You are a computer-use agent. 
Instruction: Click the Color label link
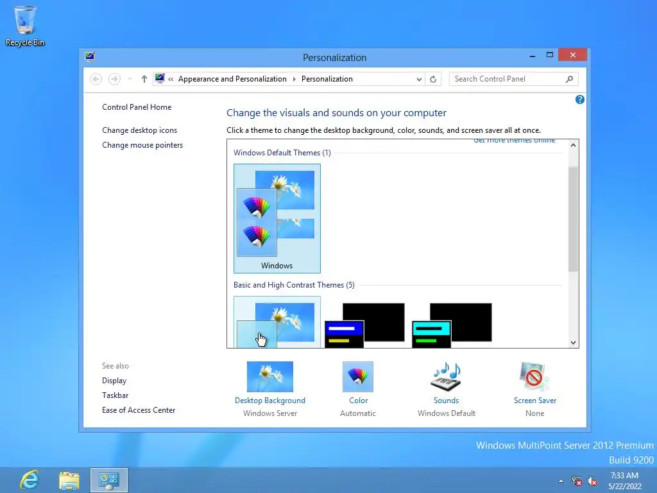358,401
